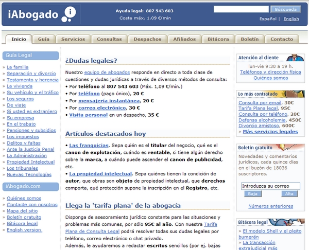Open correo electrónico consultation link

coord(102,108)
